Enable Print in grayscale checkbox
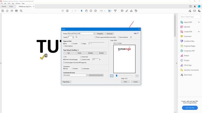The image size is (202, 113). pyautogui.click(x=95, y=37)
